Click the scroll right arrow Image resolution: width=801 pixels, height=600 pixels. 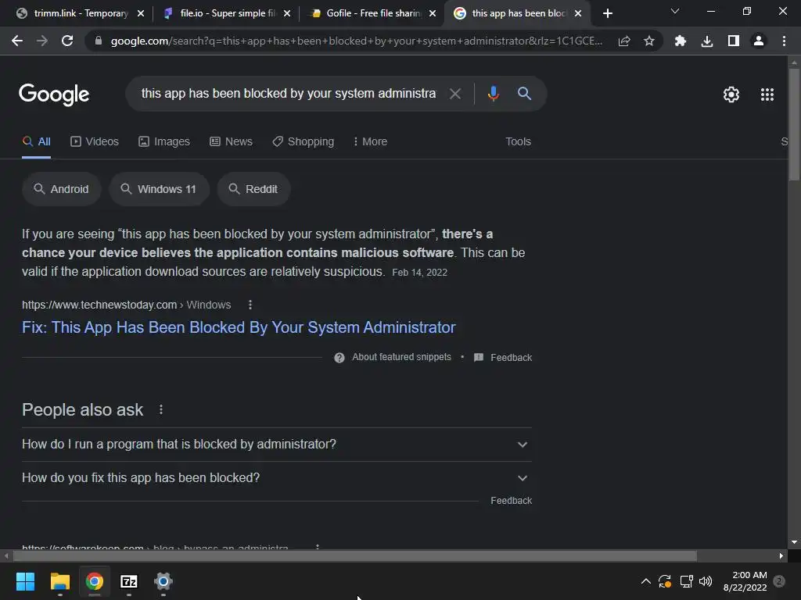pos(781,556)
